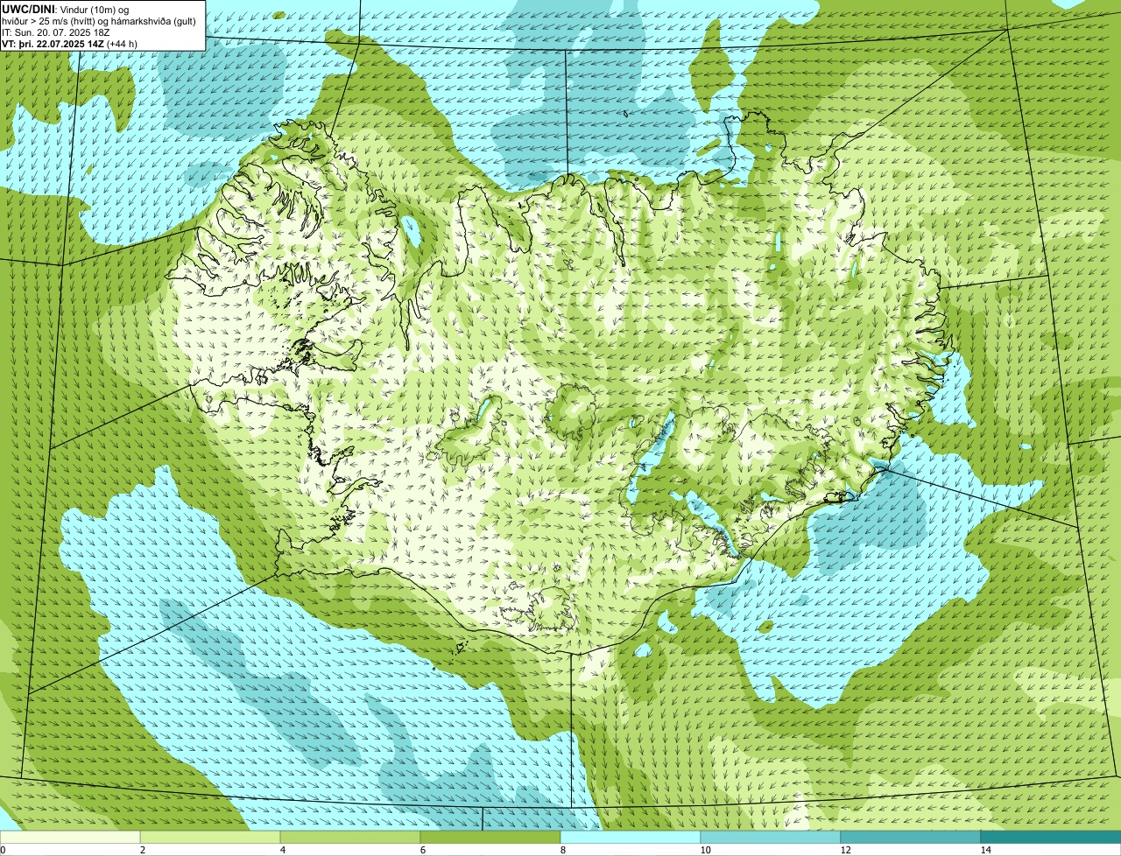The height and width of the screenshot is (856, 1121).
Task: Click the 'VT: þri. 22.07.2025 14Z (+44 h)' line
Action: pyautogui.click(x=69, y=43)
